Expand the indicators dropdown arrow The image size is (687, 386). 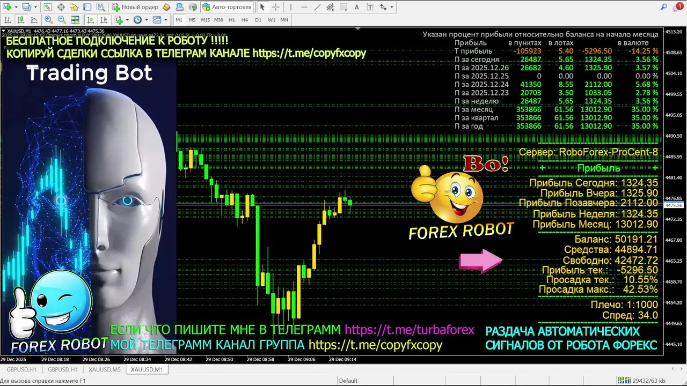pos(127,20)
